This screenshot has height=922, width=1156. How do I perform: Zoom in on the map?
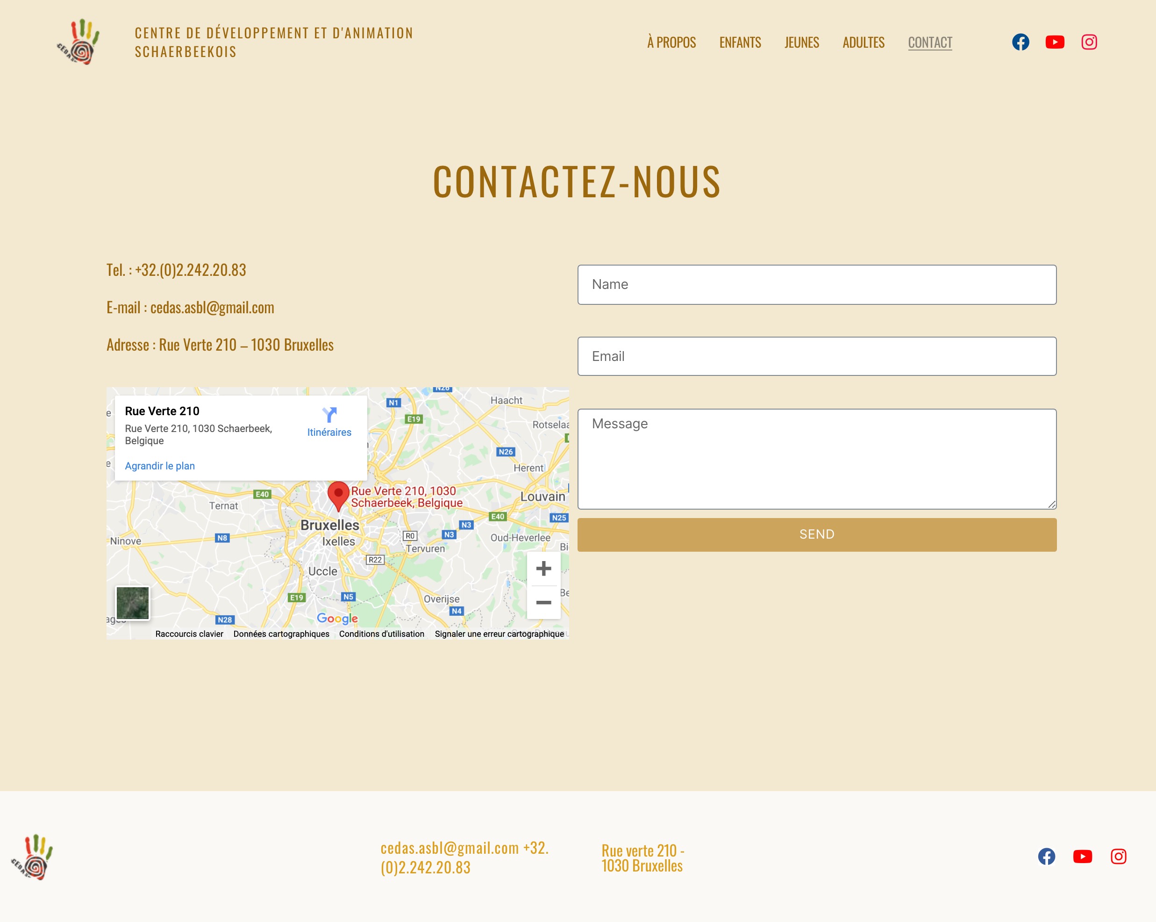543,569
